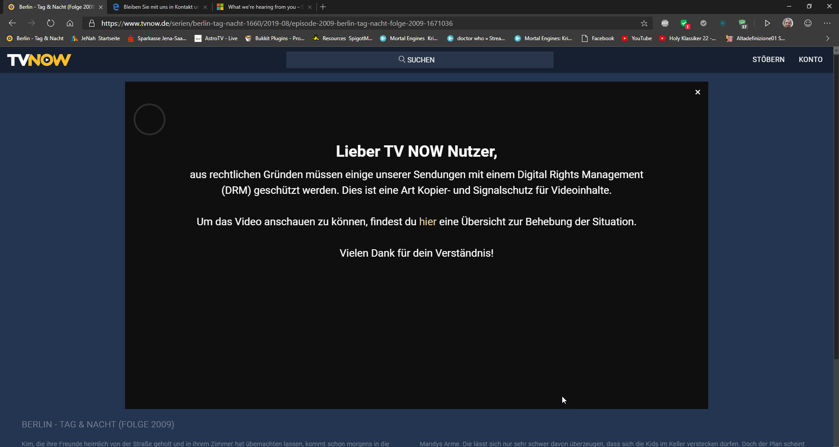839x447 pixels.
Task: Open browser settings and more menu
Action: (827, 23)
